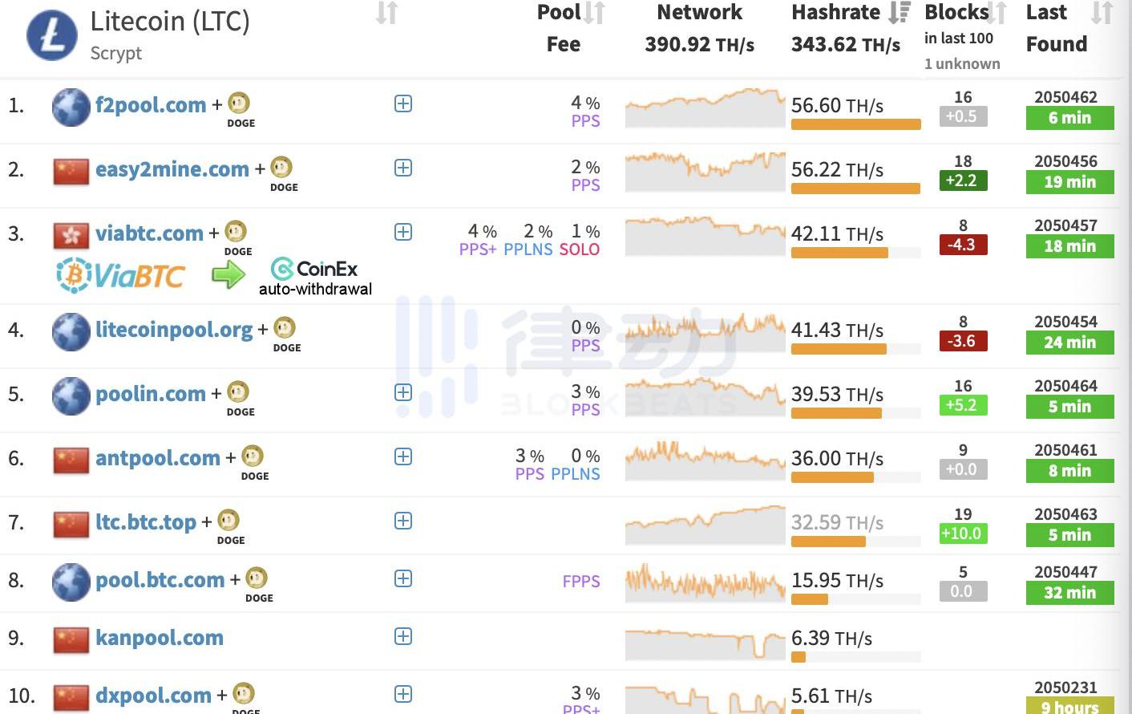This screenshot has height=714, width=1132.
Task: Click the ViaBTC banner logo
Action: (x=122, y=275)
